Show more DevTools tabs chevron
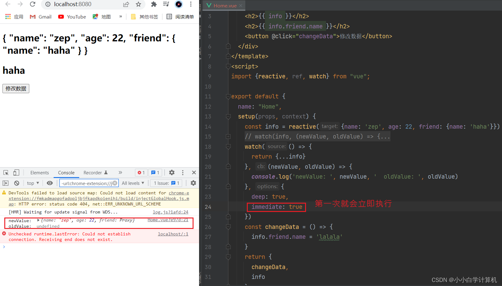Viewport: 502px width, 286px height. pyautogui.click(x=120, y=172)
